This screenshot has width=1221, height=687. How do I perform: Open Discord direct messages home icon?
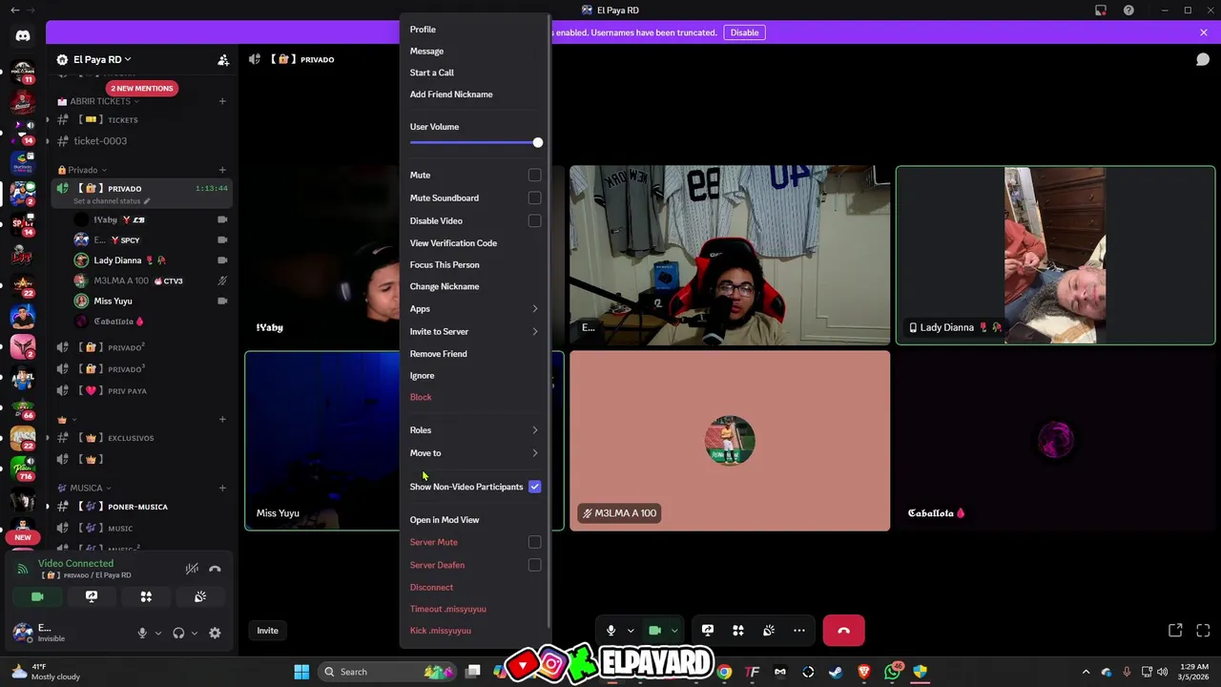coord(23,36)
